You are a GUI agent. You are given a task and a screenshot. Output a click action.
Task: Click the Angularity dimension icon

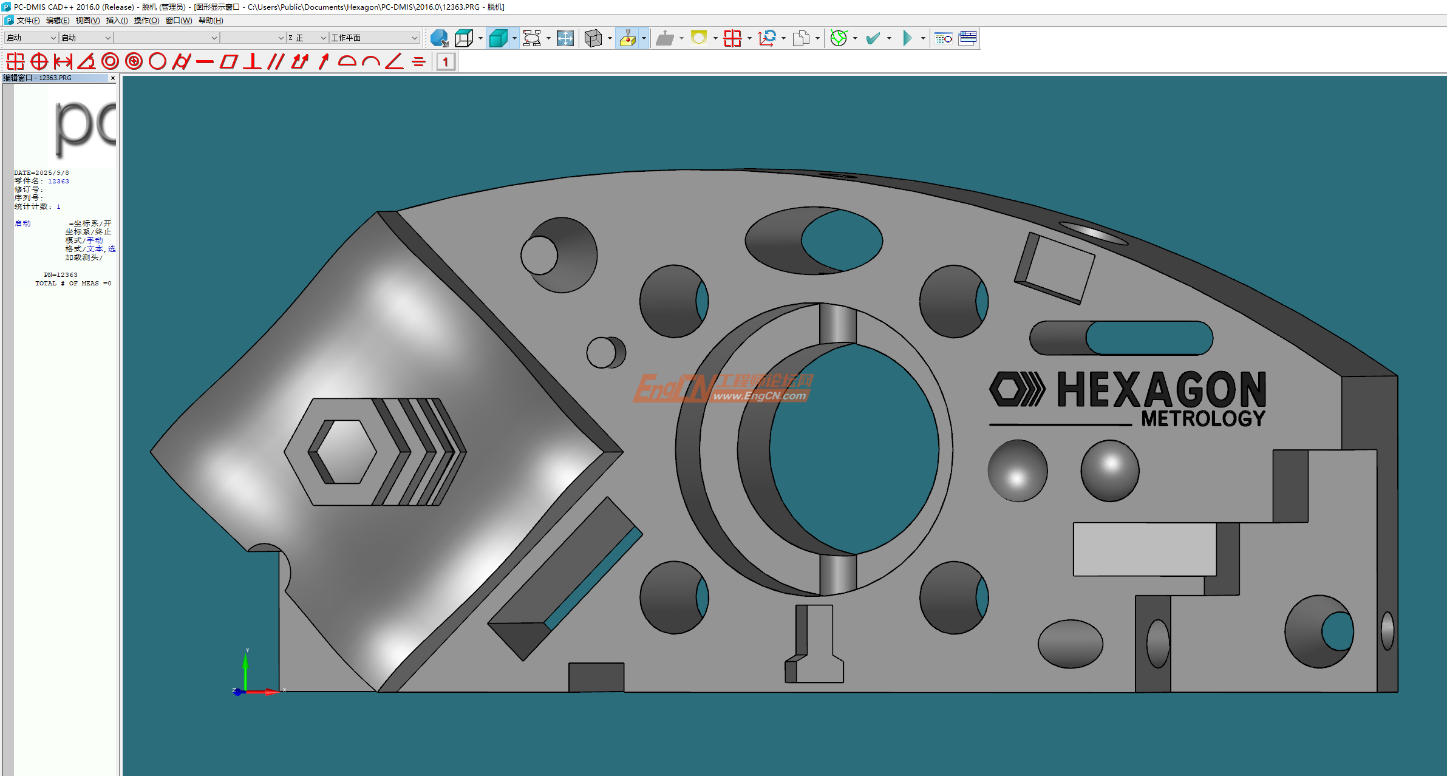[394, 61]
